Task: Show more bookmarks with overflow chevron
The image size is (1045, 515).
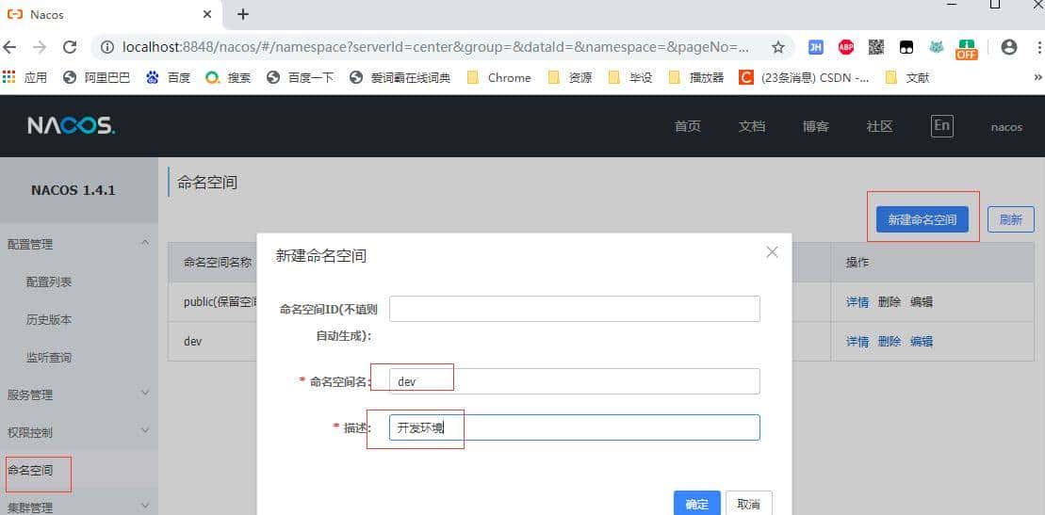Action: [1037, 78]
